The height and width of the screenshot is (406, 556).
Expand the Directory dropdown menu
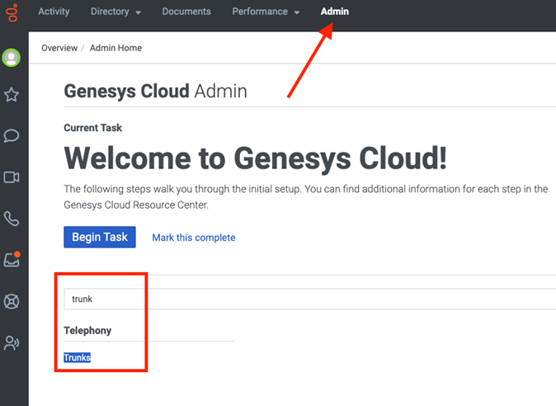115,12
